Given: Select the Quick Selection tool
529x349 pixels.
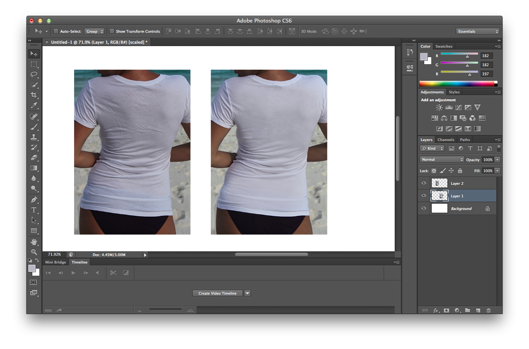Looking at the screenshot, I should pos(34,84).
